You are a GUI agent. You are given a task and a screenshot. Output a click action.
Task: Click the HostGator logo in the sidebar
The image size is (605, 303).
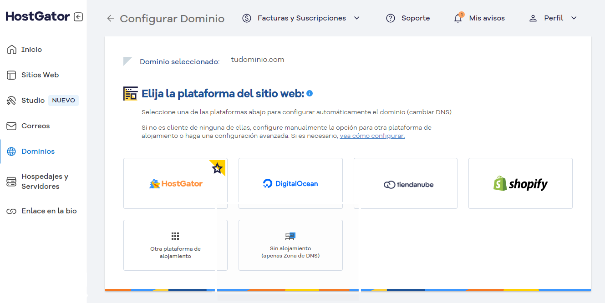tap(38, 17)
